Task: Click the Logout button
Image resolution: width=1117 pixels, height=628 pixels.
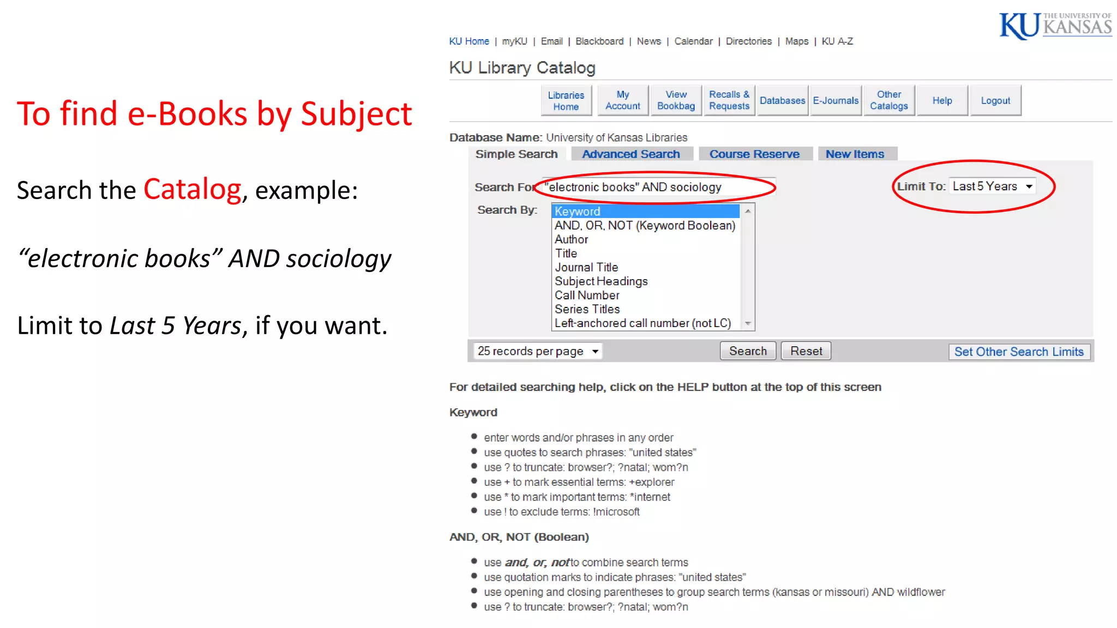Action: pyautogui.click(x=995, y=100)
